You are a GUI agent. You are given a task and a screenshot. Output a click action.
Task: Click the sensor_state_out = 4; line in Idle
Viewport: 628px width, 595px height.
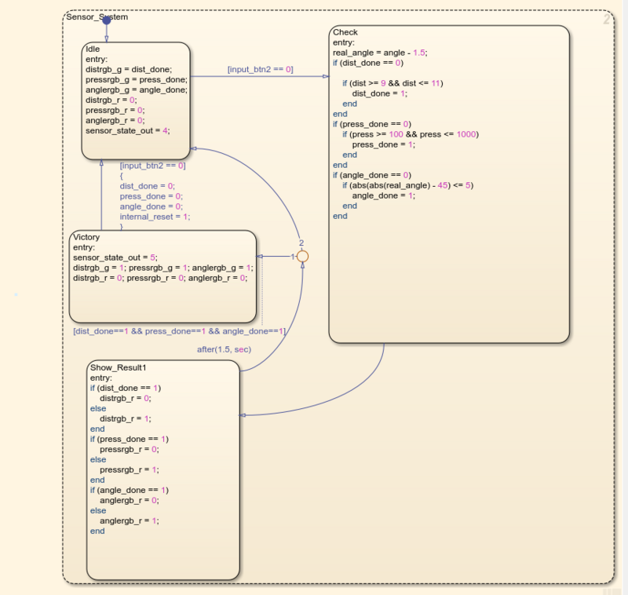pos(127,130)
